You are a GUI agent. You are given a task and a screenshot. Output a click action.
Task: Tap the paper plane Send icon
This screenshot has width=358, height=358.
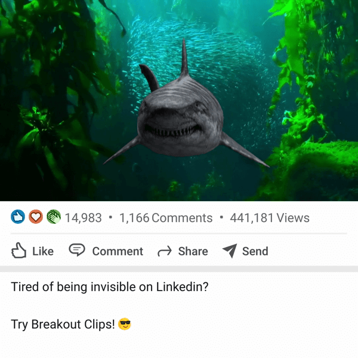coord(230,251)
